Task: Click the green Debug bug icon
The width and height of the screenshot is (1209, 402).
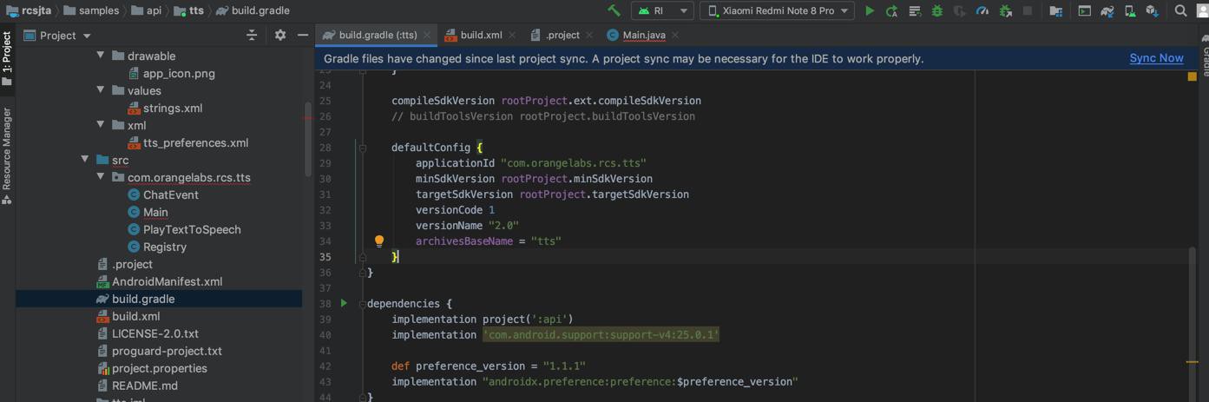Action: (x=936, y=10)
